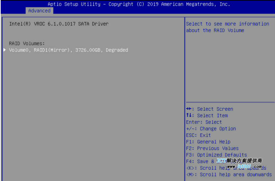Expand arrow beside Volume0 RAID entry

pos(5,50)
